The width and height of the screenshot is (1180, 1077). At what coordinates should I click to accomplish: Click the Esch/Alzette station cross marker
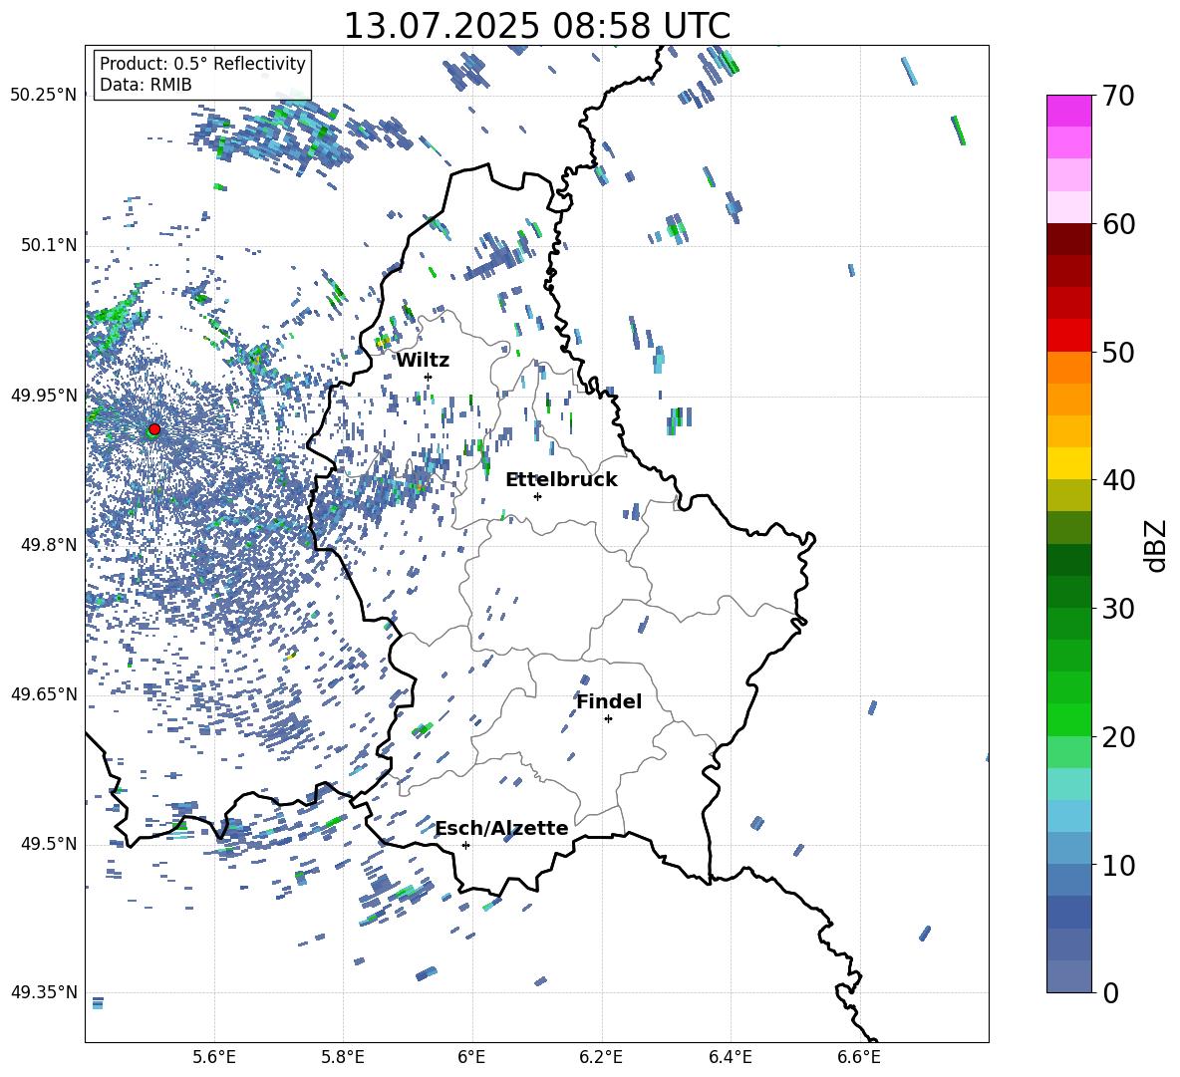click(x=465, y=845)
